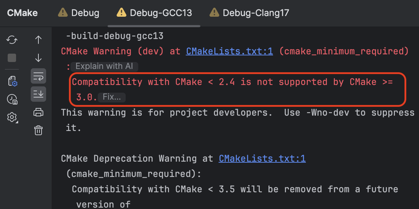The width and height of the screenshot is (419, 209).
Task: Open CMakeLists.txt:1 link in Deprecation Warning
Action: click(262, 159)
